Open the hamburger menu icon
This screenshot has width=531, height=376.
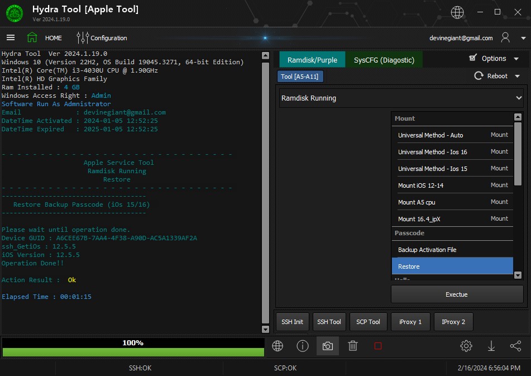pyautogui.click(x=11, y=37)
